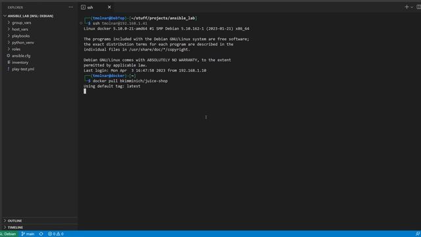Screen dimensions: 421x237
Task: Click the terminal command decoration circle
Action: pyautogui.click(x=81, y=24)
